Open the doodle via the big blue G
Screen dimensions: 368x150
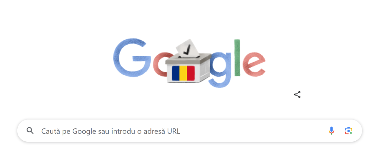click(132, 58)
